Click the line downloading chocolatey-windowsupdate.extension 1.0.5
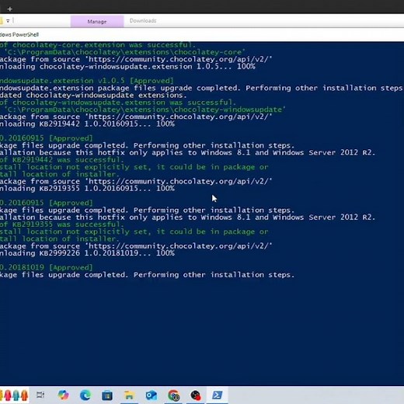This screenshot has height=404, width=404. 127,67
